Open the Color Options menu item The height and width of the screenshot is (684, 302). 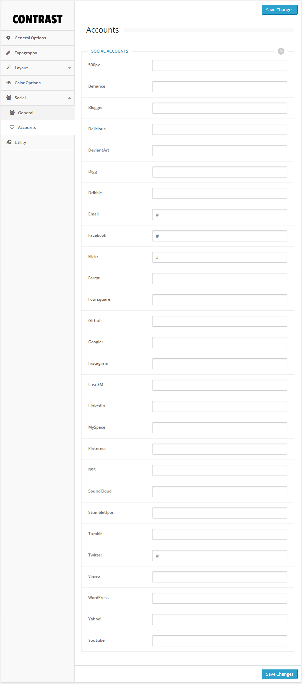(x=28, y=83)
